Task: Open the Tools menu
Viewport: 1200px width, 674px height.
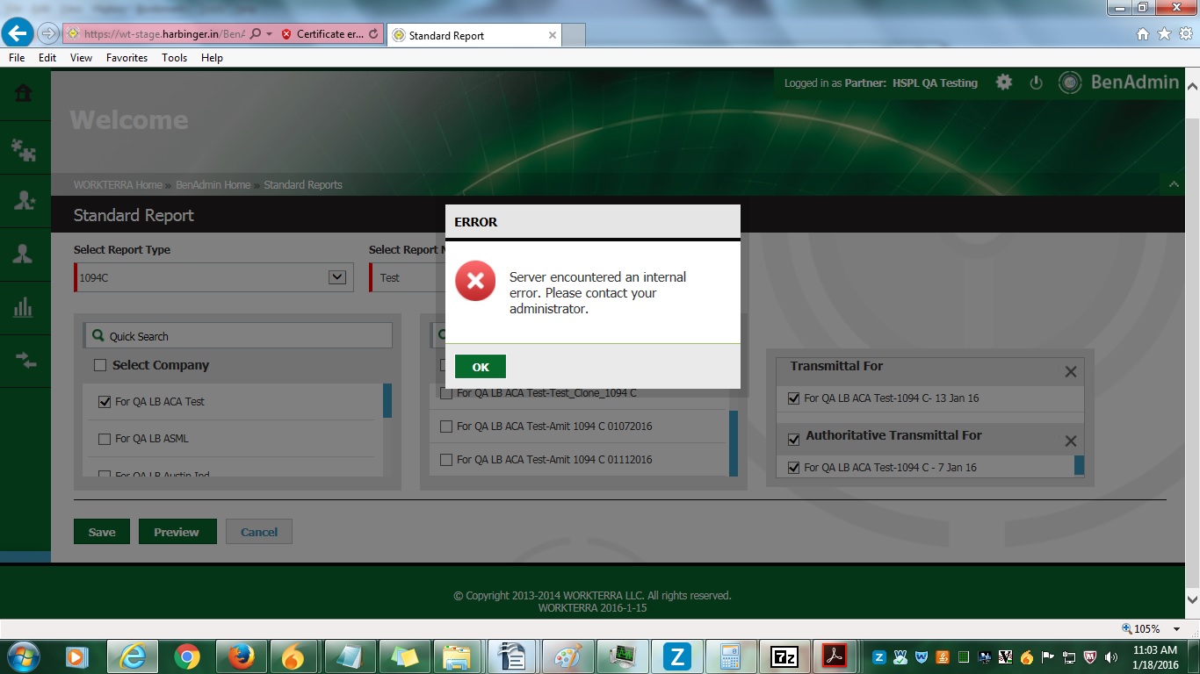Action: [174, 57]
